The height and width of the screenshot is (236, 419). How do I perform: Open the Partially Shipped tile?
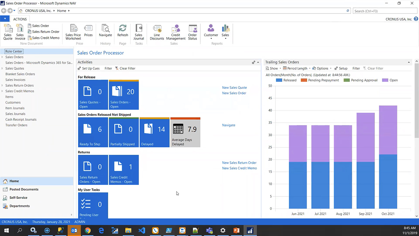(124, 132)
